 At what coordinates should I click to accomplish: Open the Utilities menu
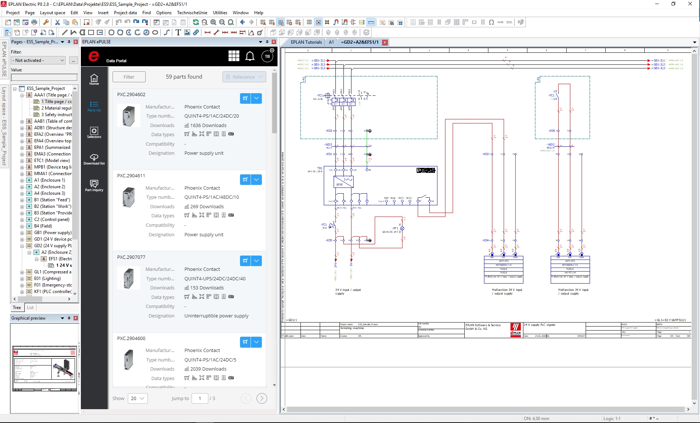[x=220, y=12]
